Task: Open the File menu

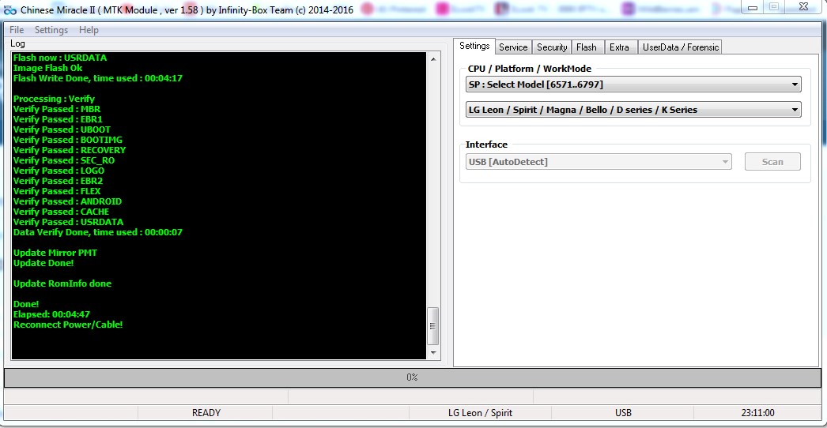Action: [x=16, y=30]
